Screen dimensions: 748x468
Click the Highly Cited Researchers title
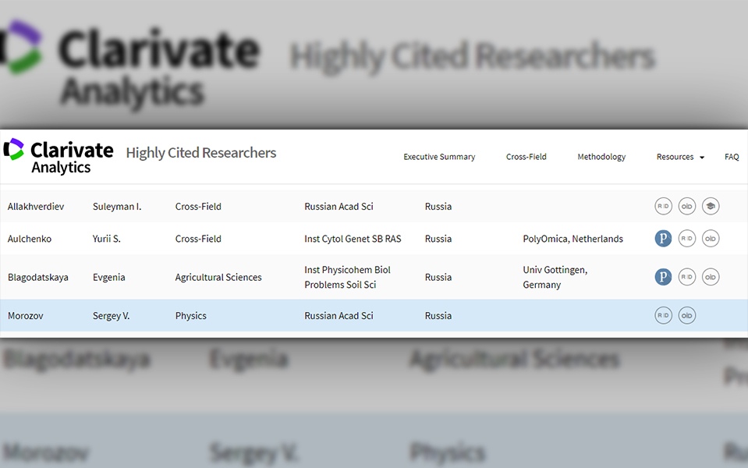(x=200, y=153)
